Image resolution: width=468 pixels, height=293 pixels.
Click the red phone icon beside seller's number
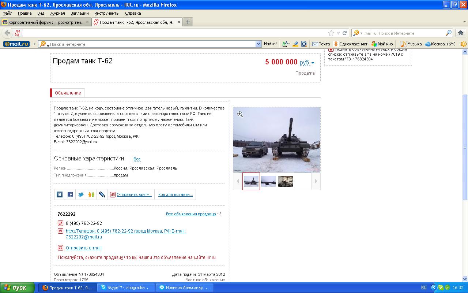[x=61, y=223]
